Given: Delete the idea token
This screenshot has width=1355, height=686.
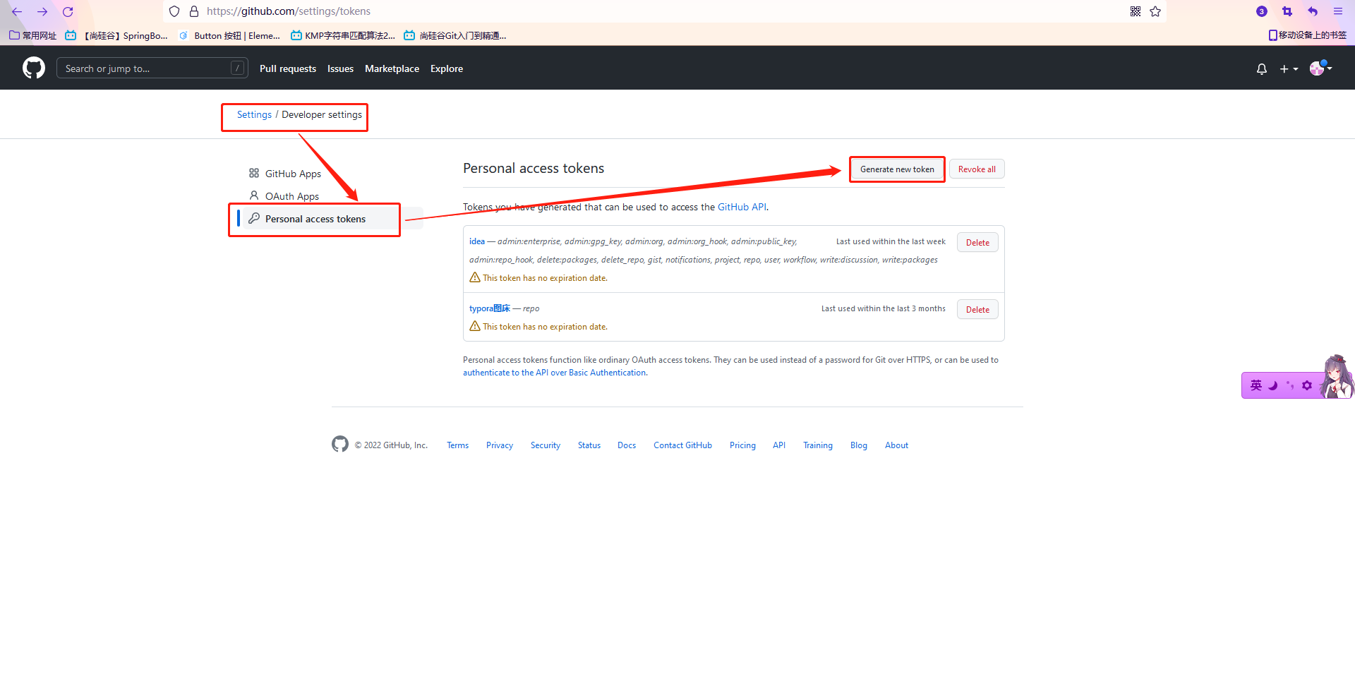Looking at the screenshot, I should (977, 242).
